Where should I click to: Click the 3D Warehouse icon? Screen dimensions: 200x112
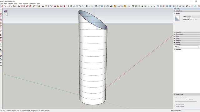pyautogui.click(x=55, y=6)
